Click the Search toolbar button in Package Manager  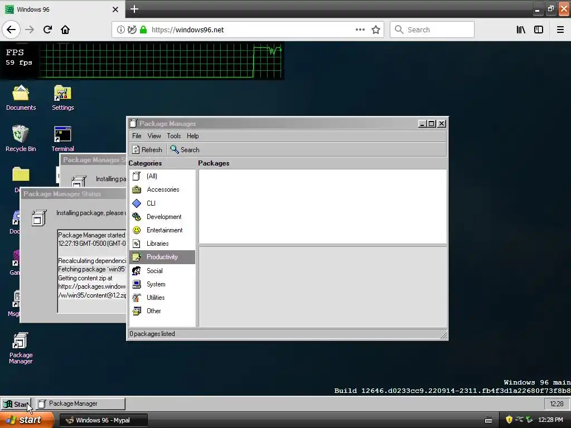[185, 149]
